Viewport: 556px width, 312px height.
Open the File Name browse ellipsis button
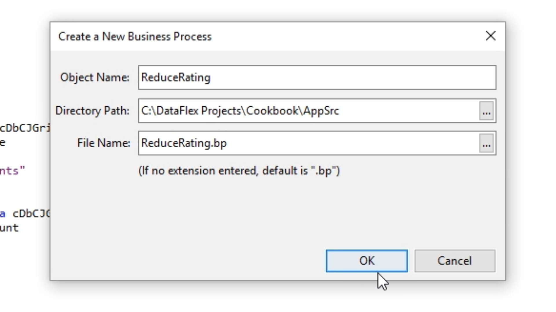point(486,143)
